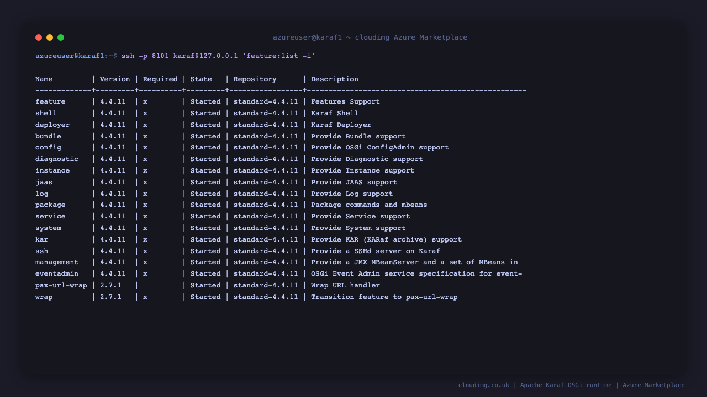This screenshot has height=397, width=707.
Task: Select the 'config' feature name
Action: 48,147
